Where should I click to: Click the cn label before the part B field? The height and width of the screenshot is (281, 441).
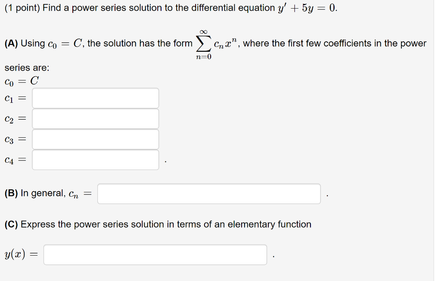coord(72,194)
